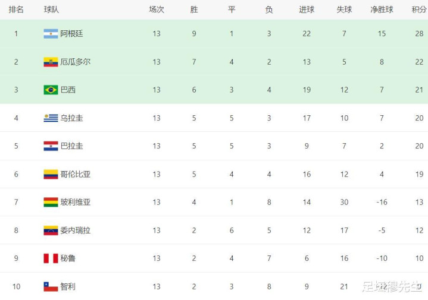Click the Peru flag icon
Image resolution: width=428 pixels, height=300 pixels.
point(51,258)
